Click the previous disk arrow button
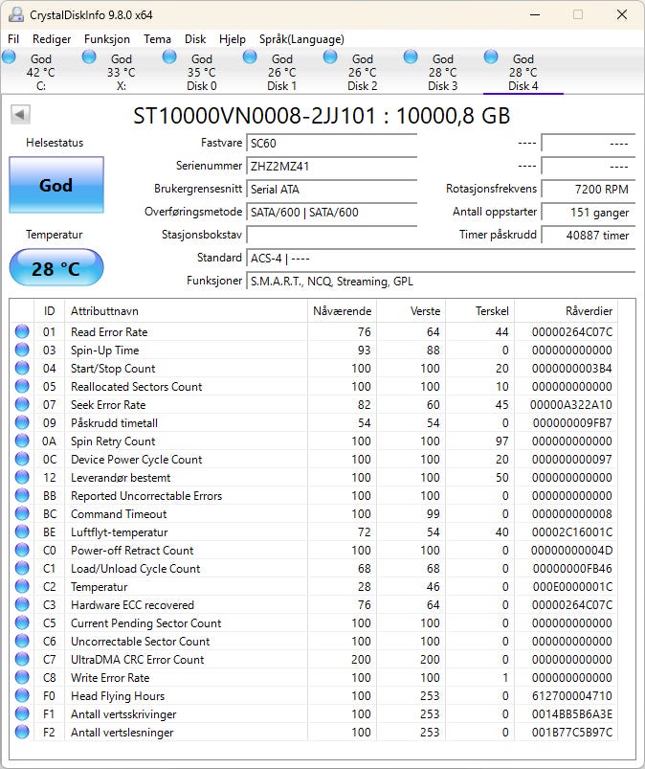The width and height of the screenshot is (645, 769). pos(20,115)
